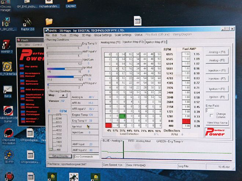Open the GTOpredupload file icon
242x181 pixels.
point(30,135)
